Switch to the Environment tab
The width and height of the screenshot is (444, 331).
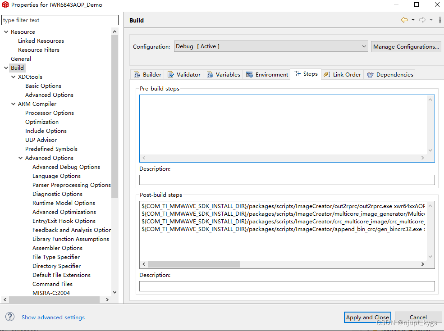267,74
